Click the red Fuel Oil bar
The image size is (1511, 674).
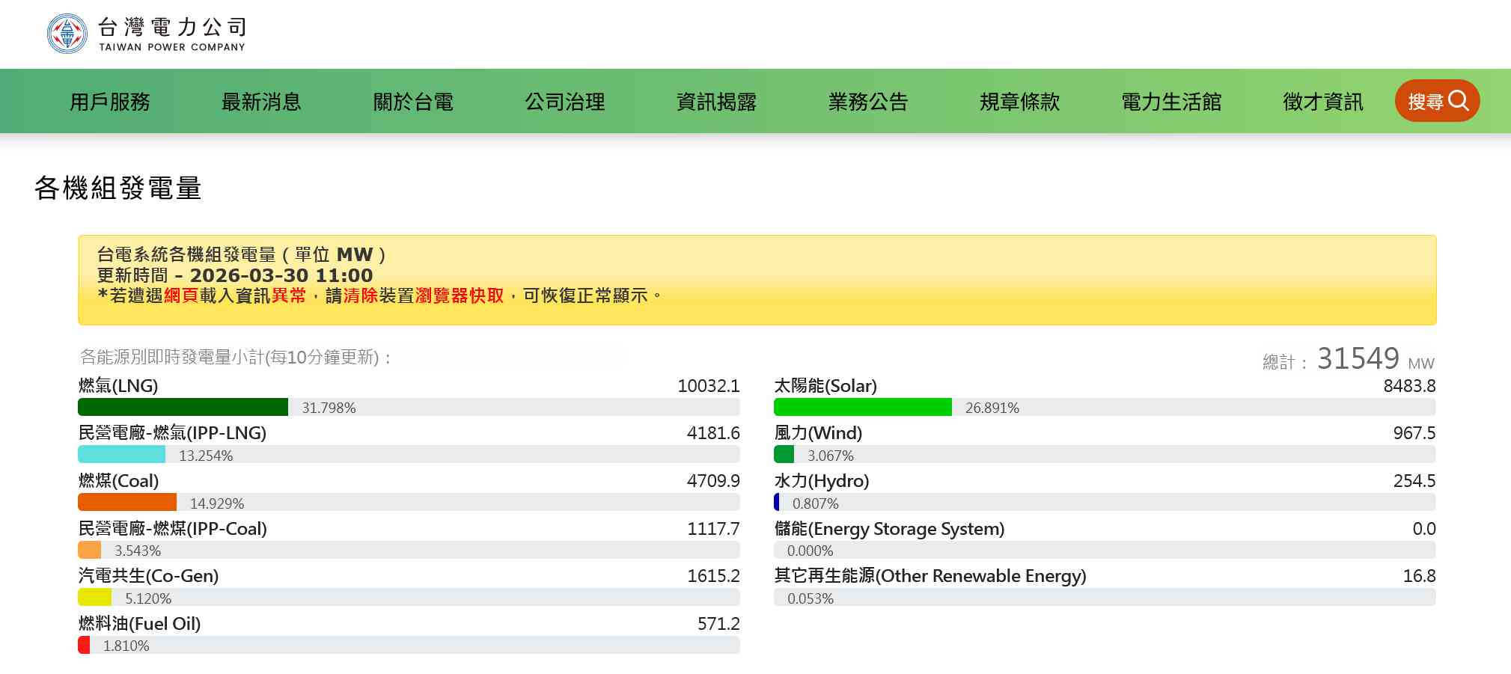click(84, 645)
